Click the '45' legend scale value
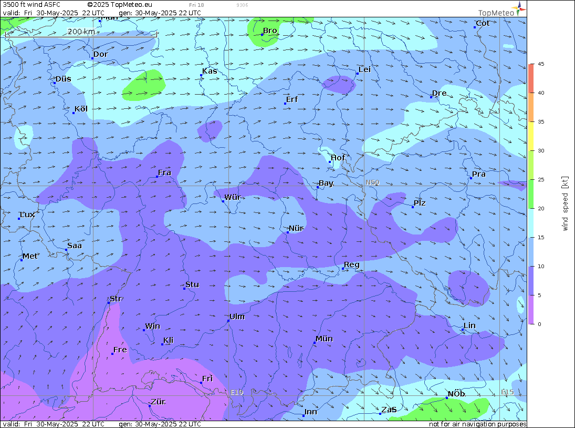 coord(541,64)
